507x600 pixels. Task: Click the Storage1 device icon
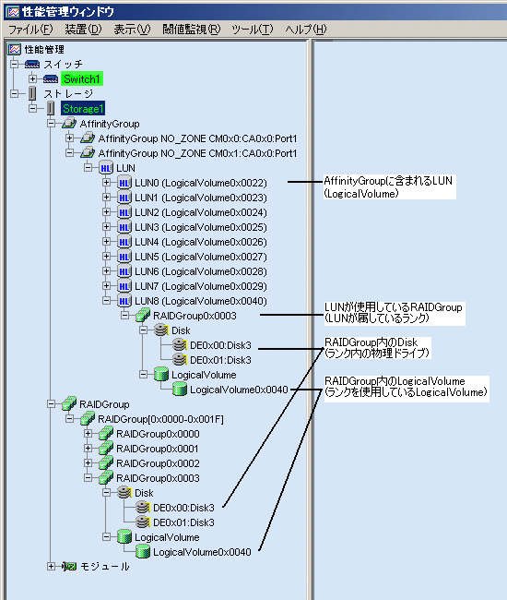(x=51, y=108)
